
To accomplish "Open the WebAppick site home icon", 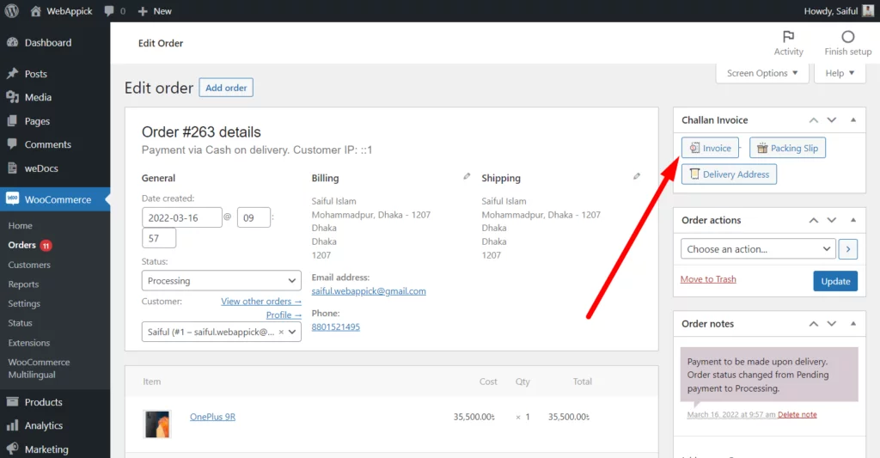I will point(35,10).
